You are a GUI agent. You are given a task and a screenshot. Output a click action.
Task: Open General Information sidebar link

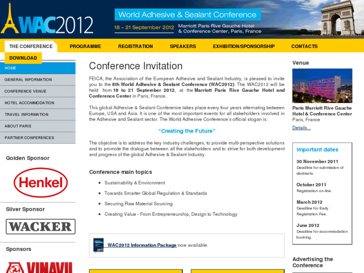click(38, 80)
